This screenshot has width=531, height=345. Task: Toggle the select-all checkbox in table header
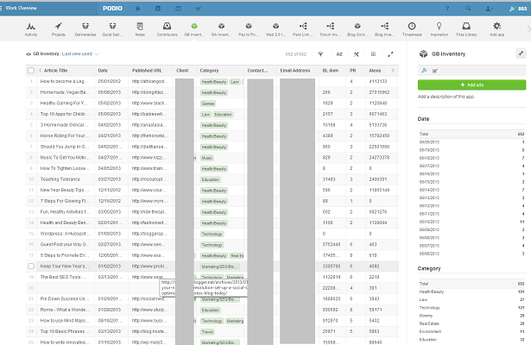31,70
